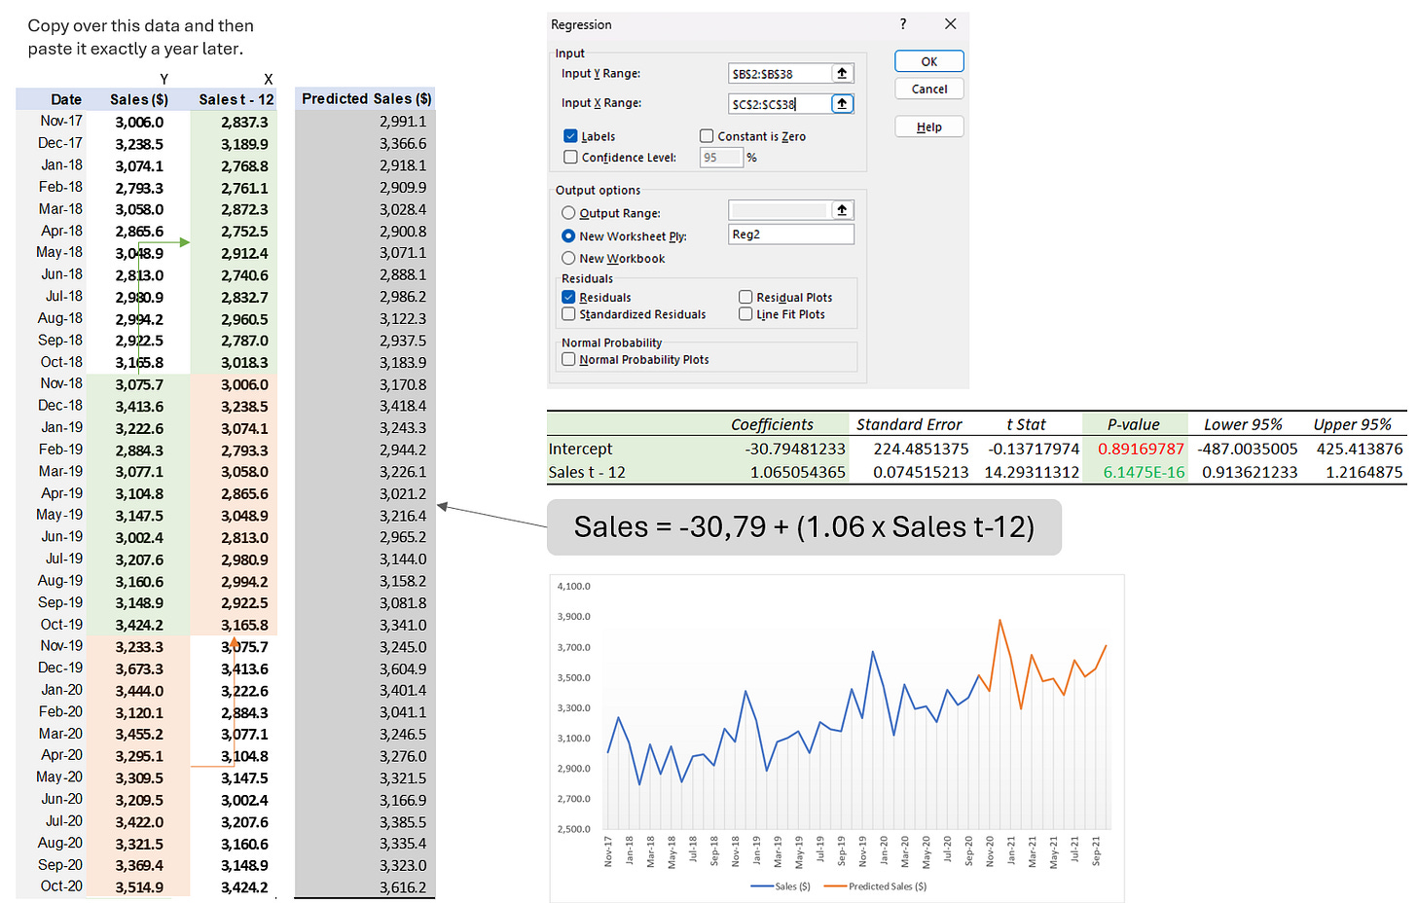Click the t Stat value 14.29311312

click(1032, 472)
